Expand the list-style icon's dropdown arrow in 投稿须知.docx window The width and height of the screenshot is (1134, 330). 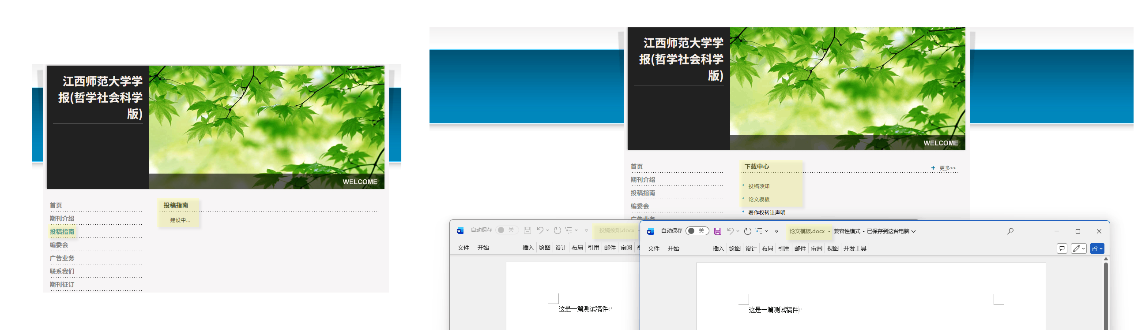point(576,230)
